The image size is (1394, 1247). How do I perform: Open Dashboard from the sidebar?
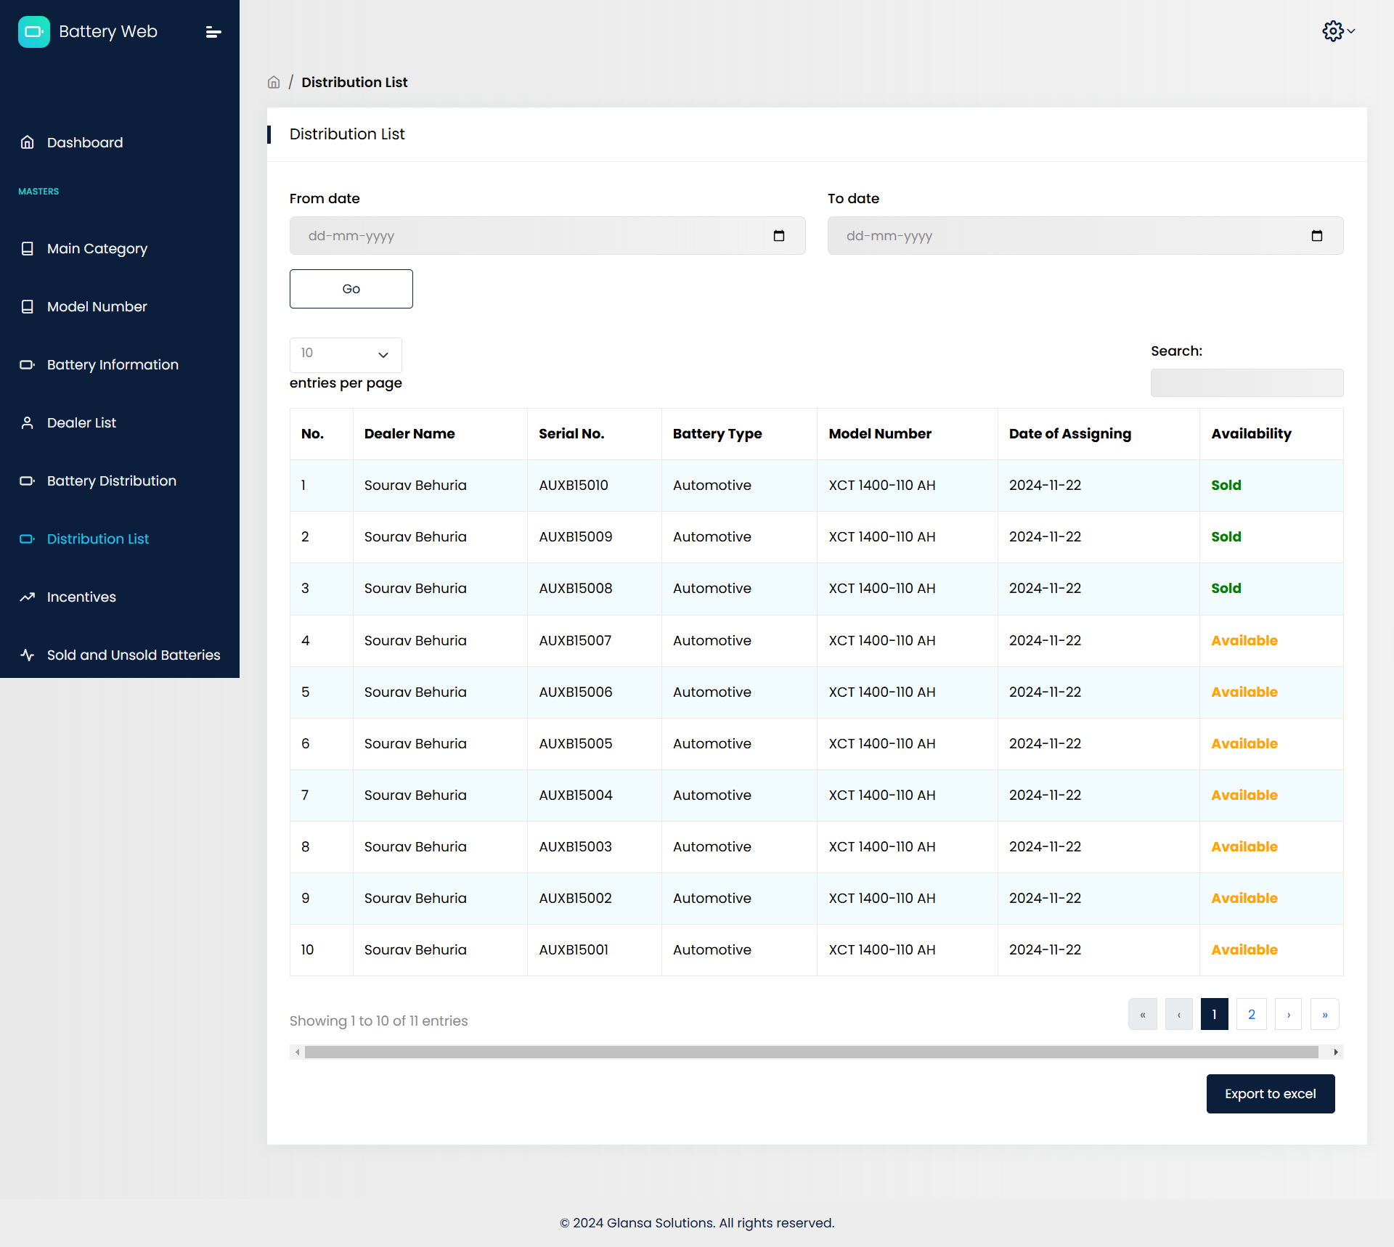[85, 142]
